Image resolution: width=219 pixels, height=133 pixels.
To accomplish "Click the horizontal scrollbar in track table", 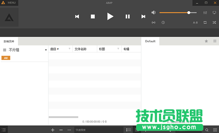I will (x=64, y=117).
